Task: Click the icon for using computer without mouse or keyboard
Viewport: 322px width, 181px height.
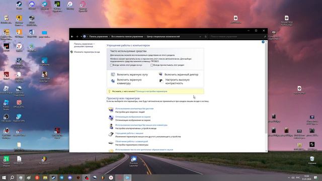Action: (x=111, y=126)
